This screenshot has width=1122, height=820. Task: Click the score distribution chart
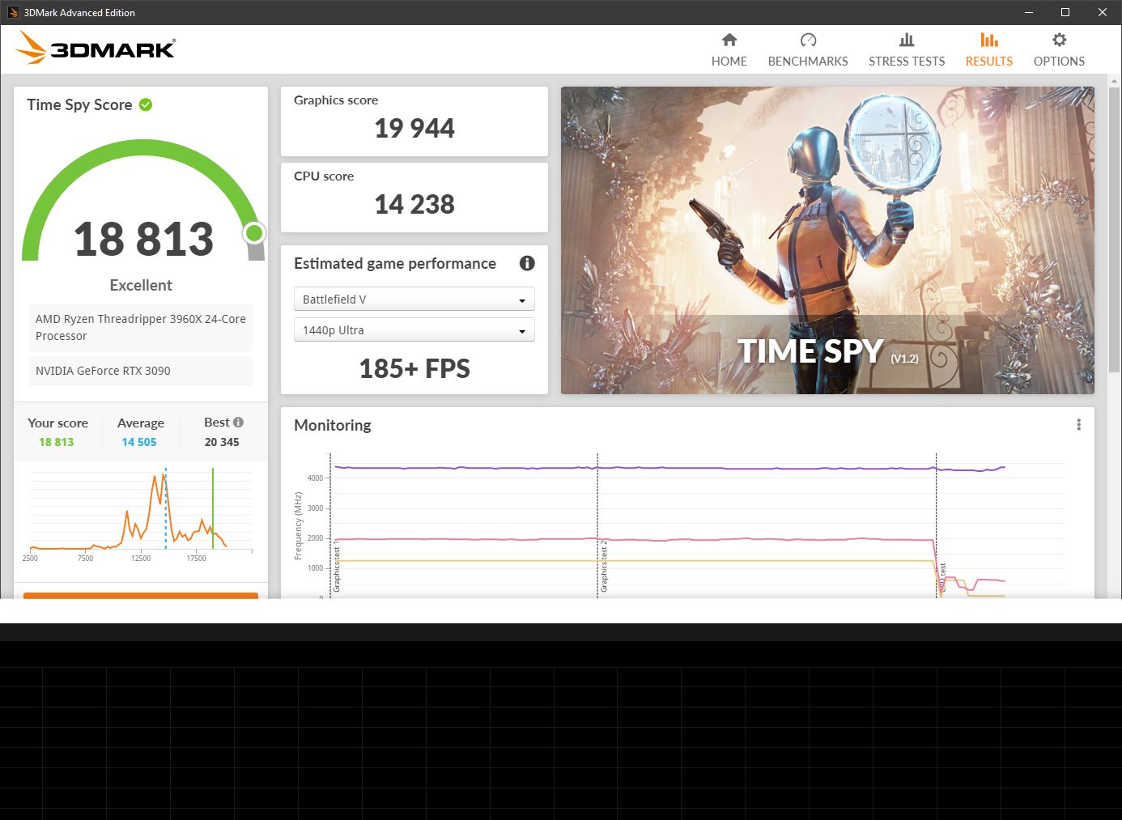click(x=141, y=513)
